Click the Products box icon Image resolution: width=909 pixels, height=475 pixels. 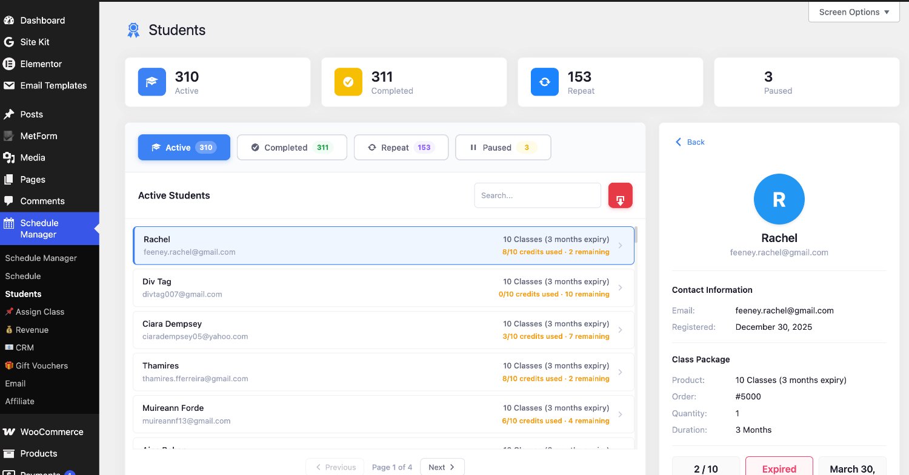pyautogui.click(x=8, y=453)
